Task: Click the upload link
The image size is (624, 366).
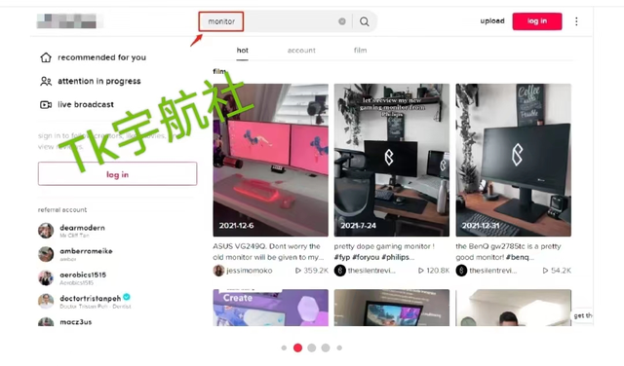Action: pos(492,21)
